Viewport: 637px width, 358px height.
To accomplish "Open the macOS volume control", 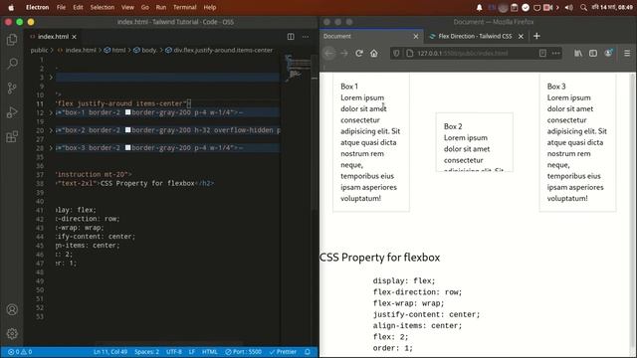I will pyautogui.click(x=568, y=7).
